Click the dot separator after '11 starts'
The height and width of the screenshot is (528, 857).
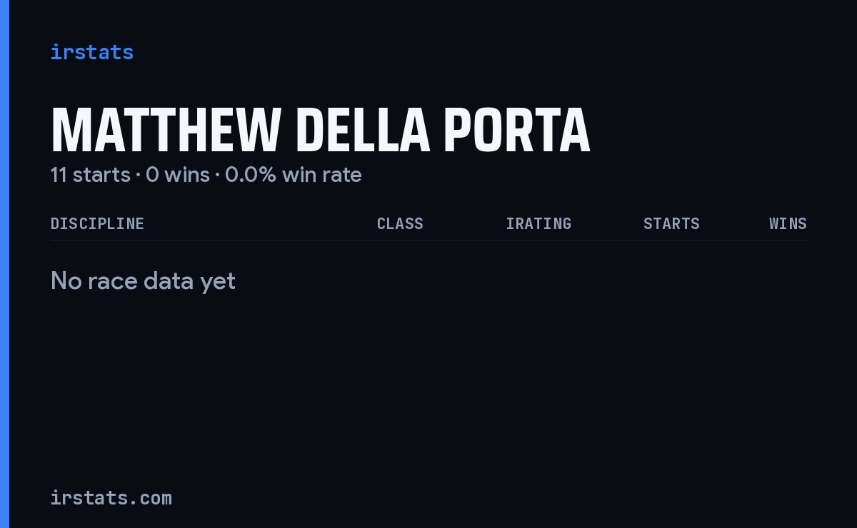pyautogui.click(x=138, y=176)
